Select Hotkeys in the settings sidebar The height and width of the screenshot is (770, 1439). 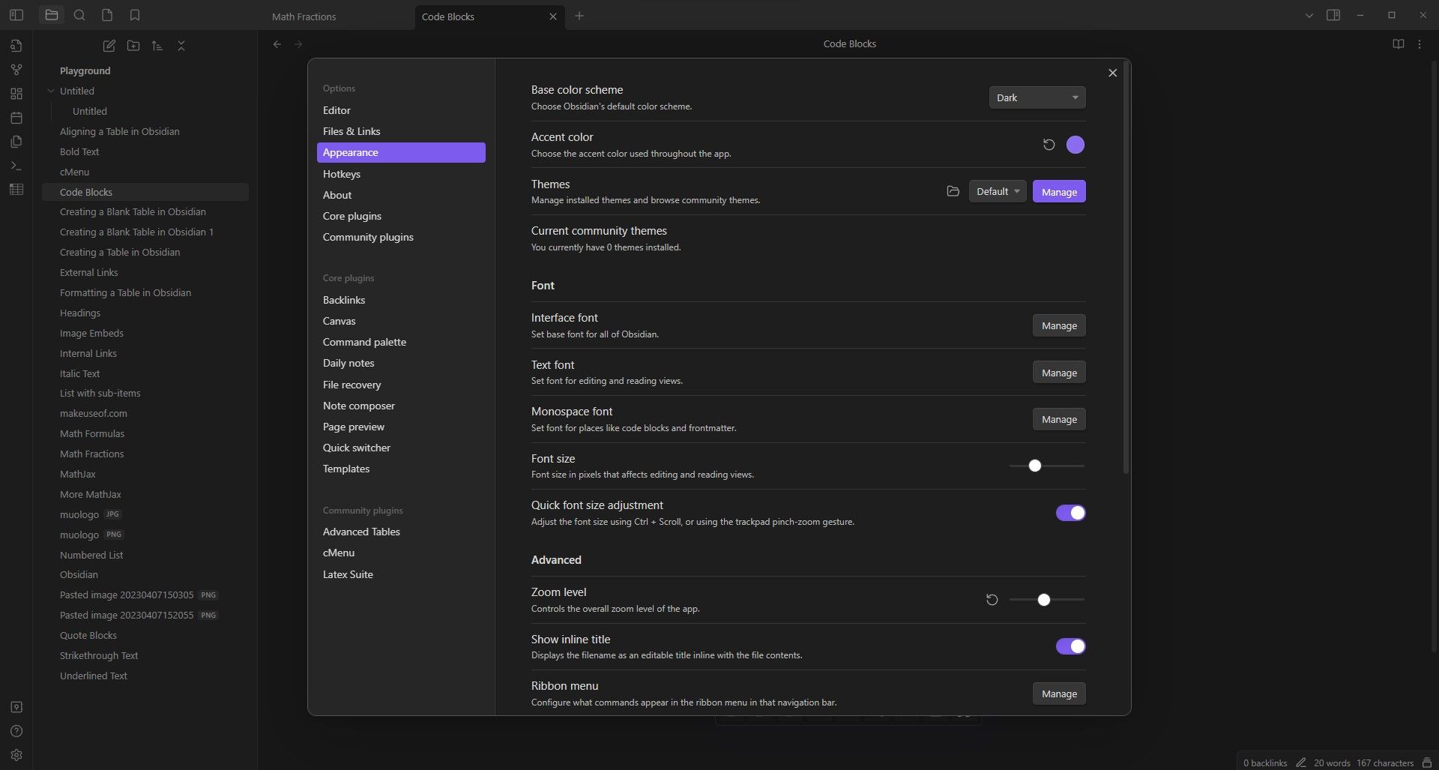[x=342, y=174]
